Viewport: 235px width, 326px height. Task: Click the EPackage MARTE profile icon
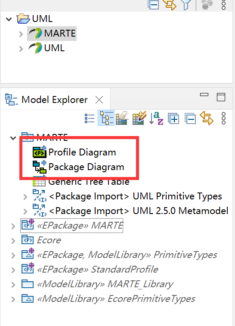click(x=28, y=224)
